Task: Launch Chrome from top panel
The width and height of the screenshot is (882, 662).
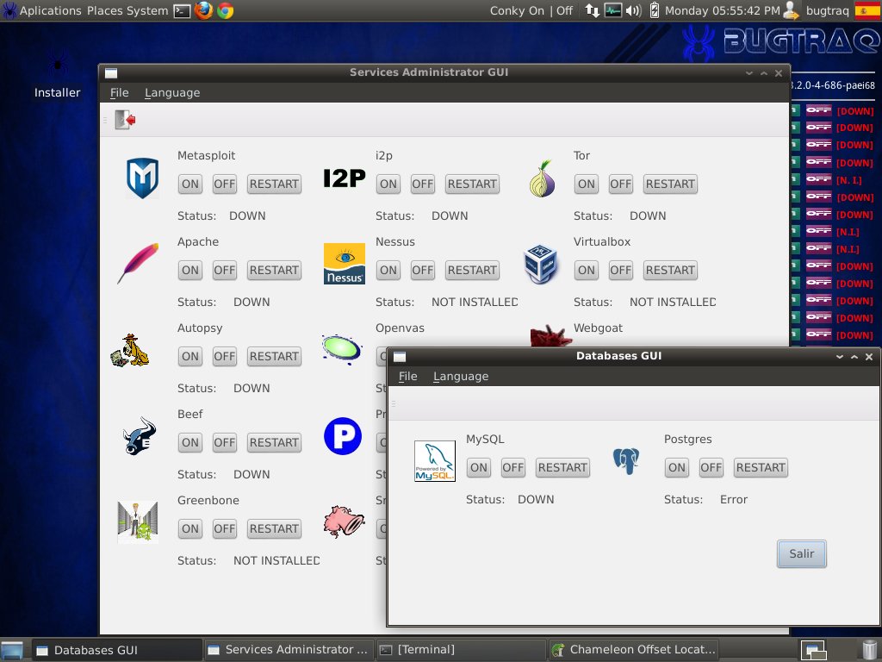Action: click(226, 10)
